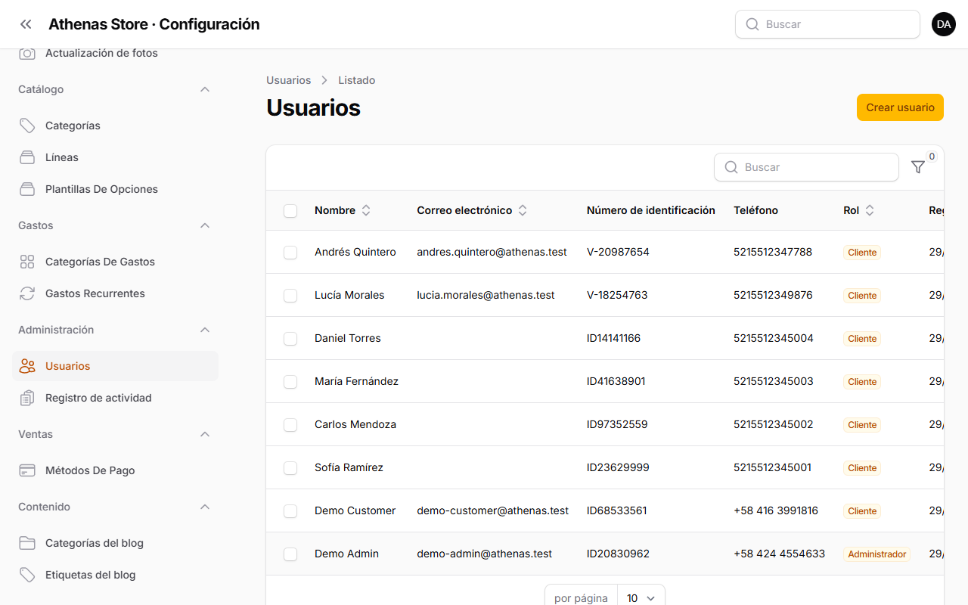Image resolution: width=968 pixels, height=605 pixels.
Task: Select the Daniel Torres row checkbox
Action: click(x=290, y=339)
